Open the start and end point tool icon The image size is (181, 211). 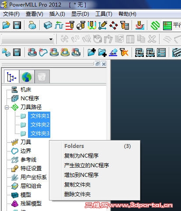tap(81, 25)
